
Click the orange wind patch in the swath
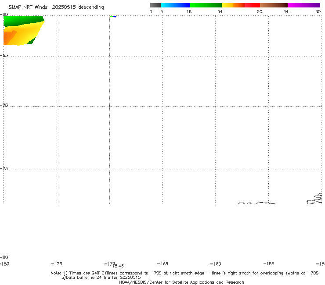9,38
